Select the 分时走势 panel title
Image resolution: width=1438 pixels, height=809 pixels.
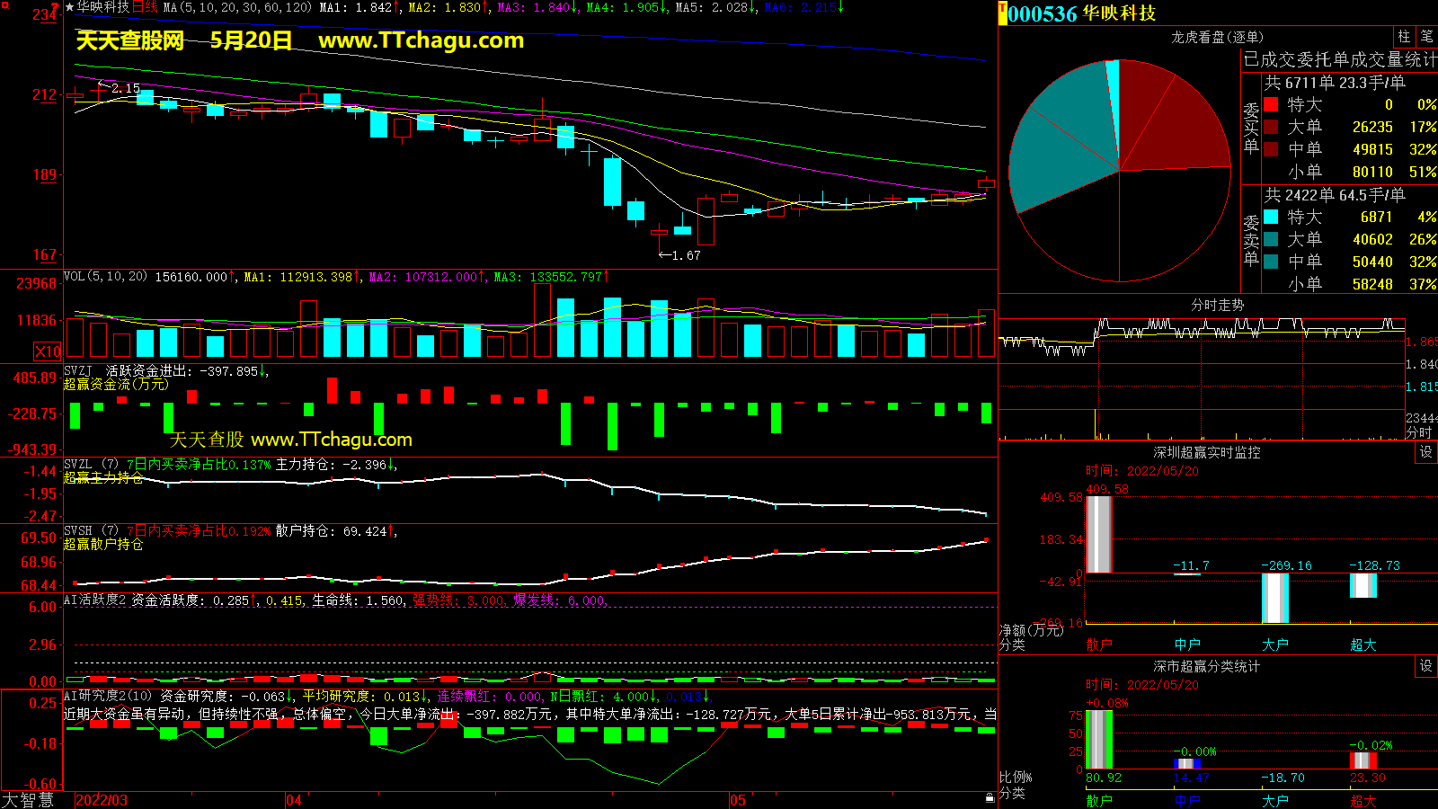[1217, 306]
